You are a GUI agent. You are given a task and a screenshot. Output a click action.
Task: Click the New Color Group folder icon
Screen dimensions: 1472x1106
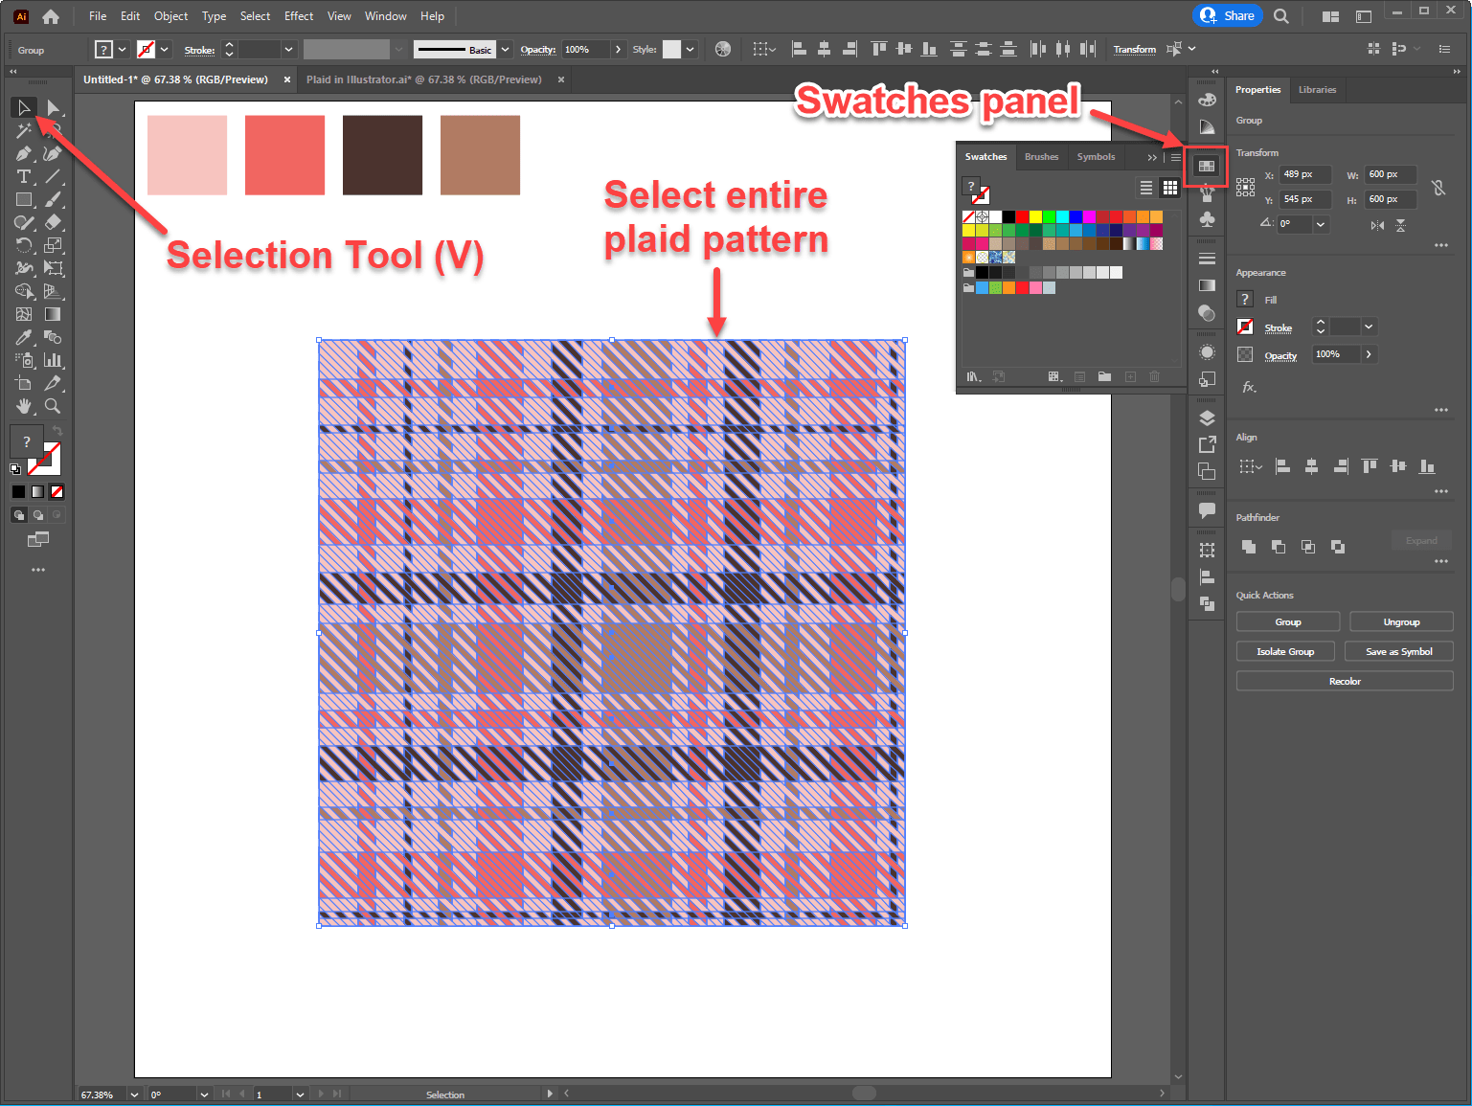[x=1104, y=376]
